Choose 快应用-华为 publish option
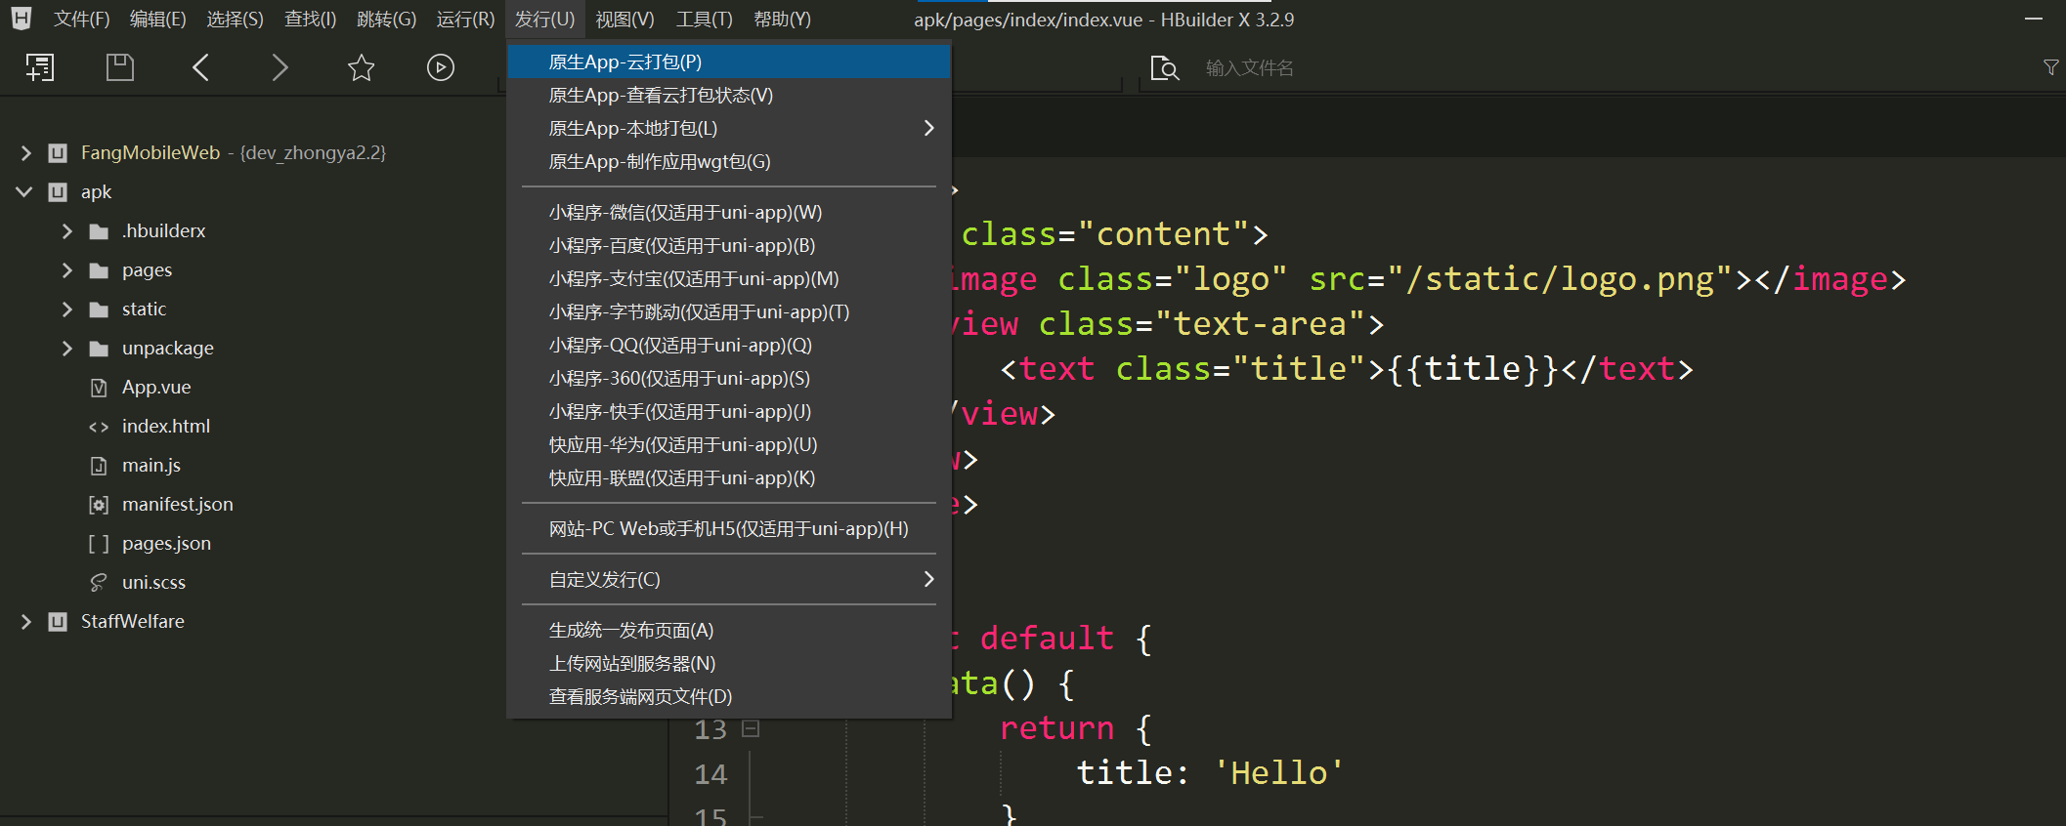Image resolution: width=2066 pixels, height=826 pixels. tap(729, 444)
